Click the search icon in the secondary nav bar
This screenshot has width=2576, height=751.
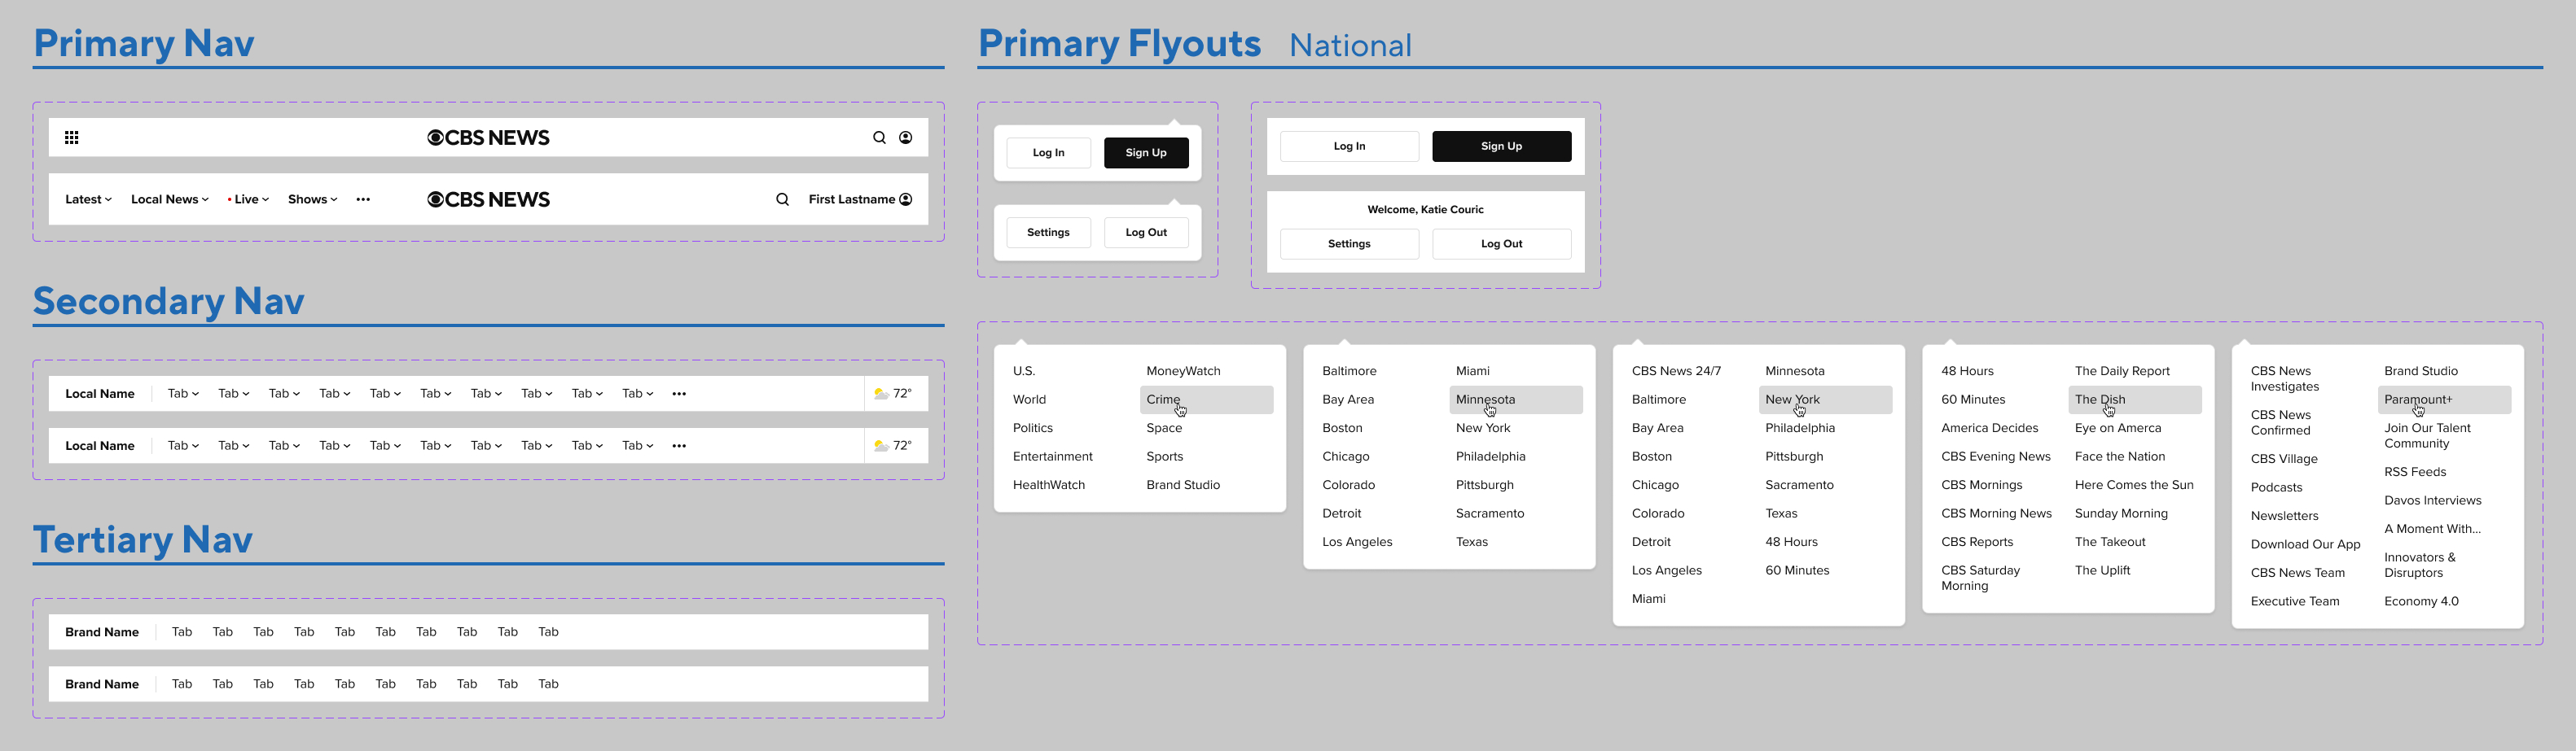point(782,199)
